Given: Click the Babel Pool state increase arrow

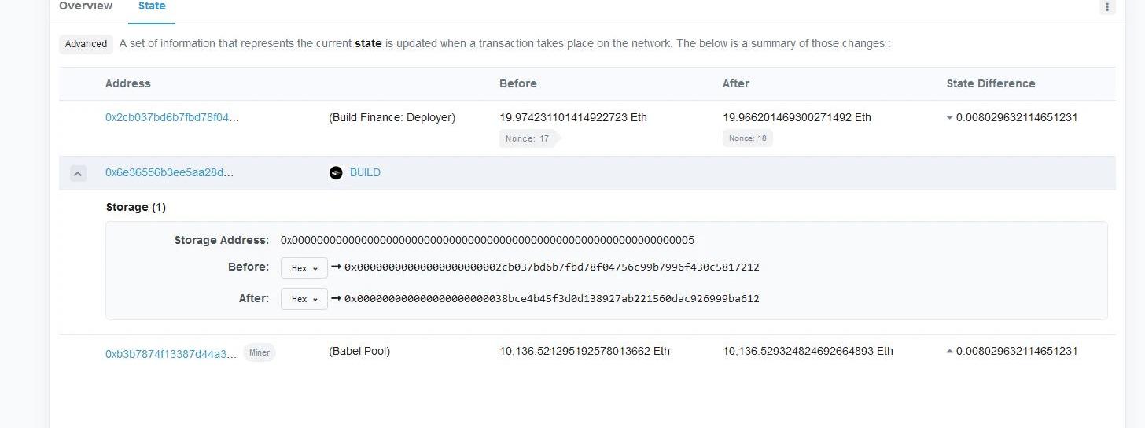Looking at the screenshot, I should point(949,352).
